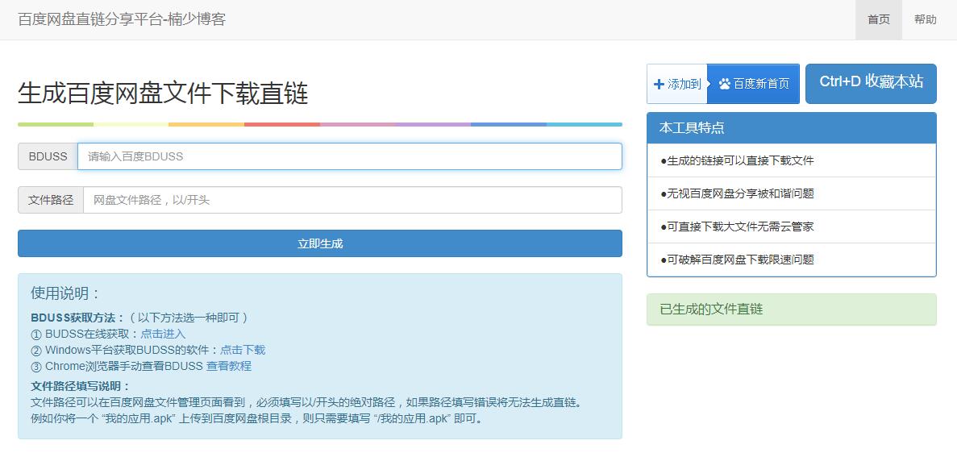This screenshot has height=457, width=957.
Task: Click the BDUSS获取方法 bold text
Action: pyautogui.click(x=77, y=318)
